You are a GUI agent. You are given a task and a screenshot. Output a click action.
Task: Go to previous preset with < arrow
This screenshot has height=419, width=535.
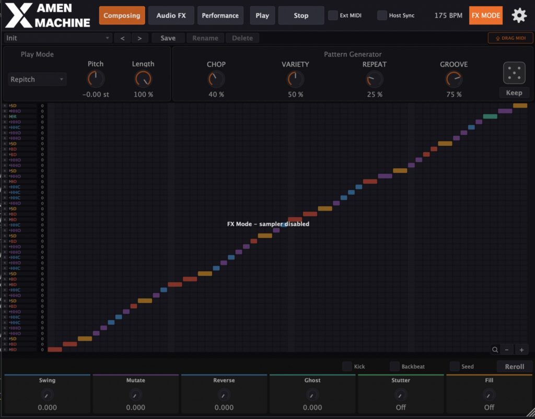pos(122,38)
